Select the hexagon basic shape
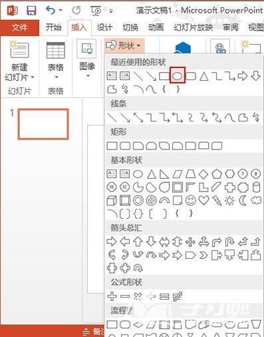 click(x=230, y=174)
